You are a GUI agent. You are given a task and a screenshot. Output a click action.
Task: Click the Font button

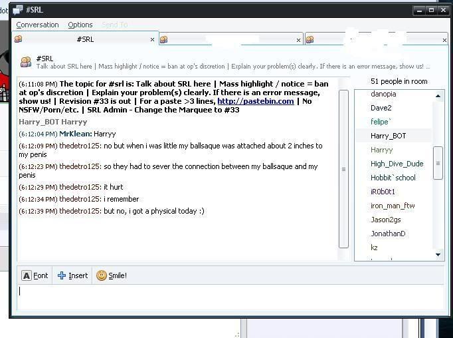(x=35, y=275)
